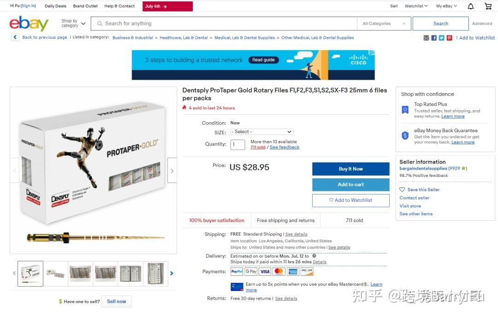Open the notifications bell icon
498x318 pixels.
(471, 6)
